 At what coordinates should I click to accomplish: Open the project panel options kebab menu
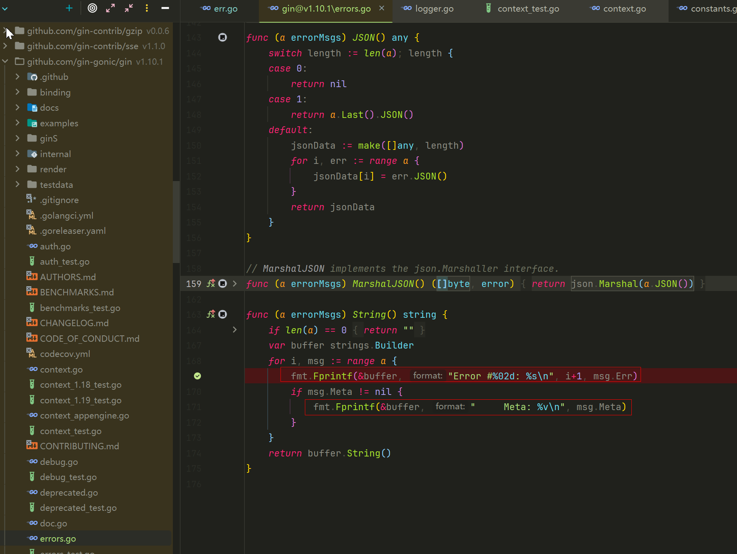pos(147,8)
